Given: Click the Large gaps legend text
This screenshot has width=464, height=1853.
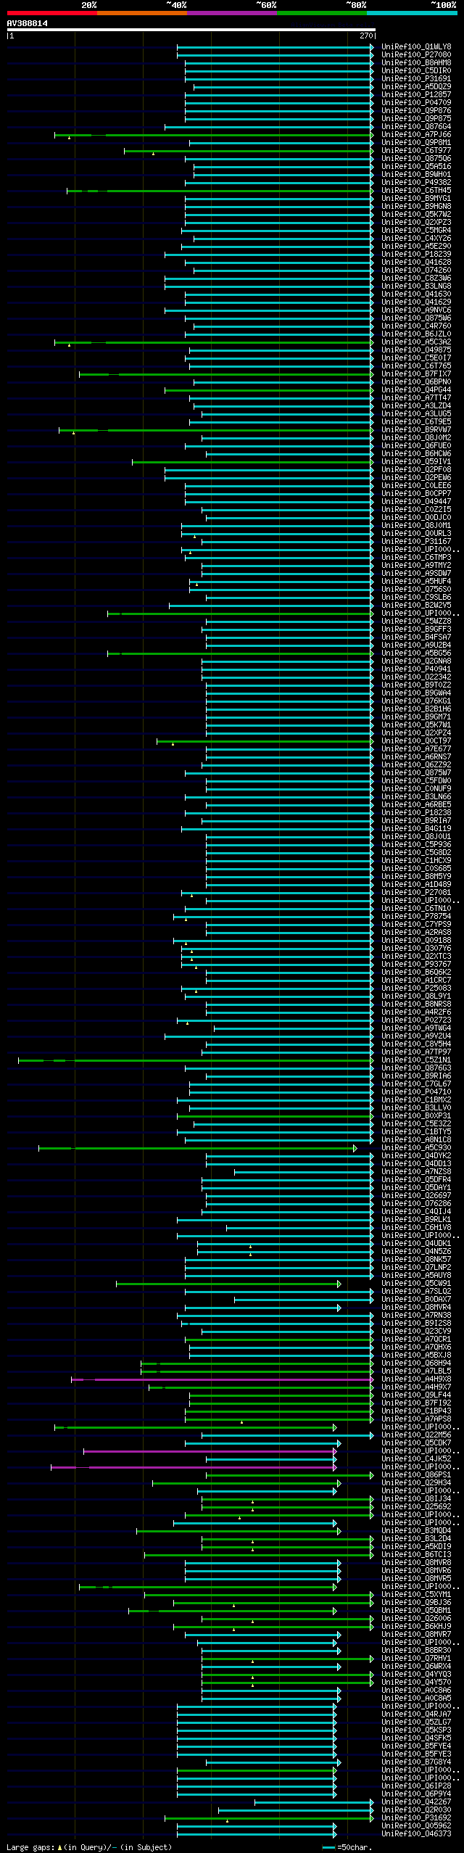Looking at the screenshot, I should click(89, 1846).
